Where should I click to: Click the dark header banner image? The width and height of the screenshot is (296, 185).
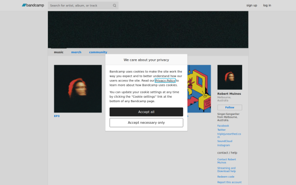[x=148, y=30]
